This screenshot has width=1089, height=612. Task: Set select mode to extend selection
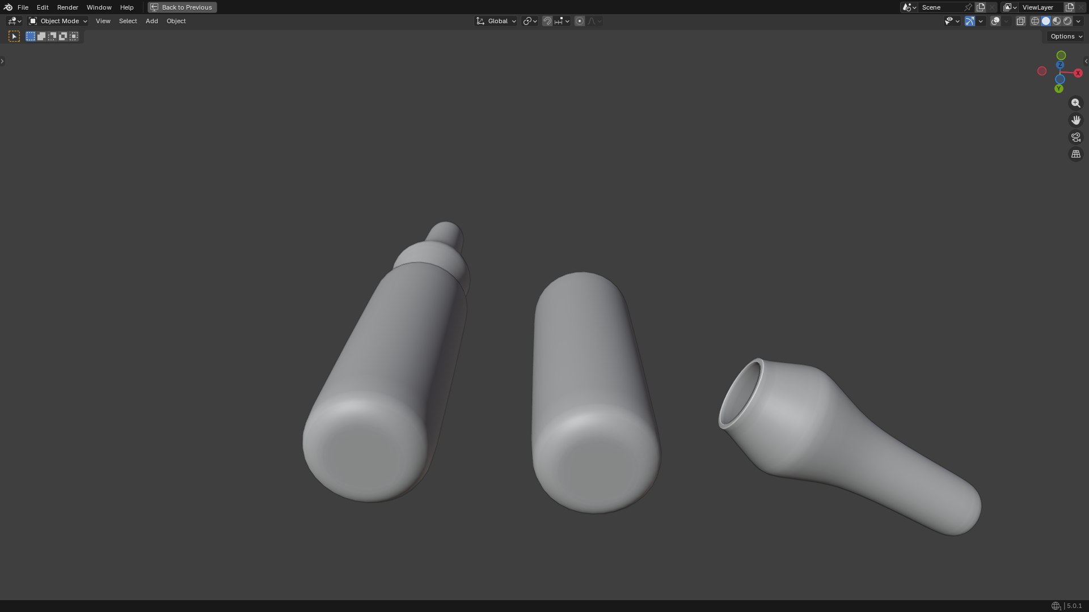point(41,36)
